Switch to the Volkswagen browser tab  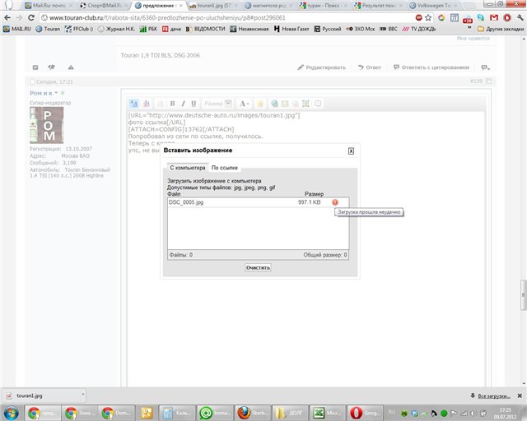434,6
